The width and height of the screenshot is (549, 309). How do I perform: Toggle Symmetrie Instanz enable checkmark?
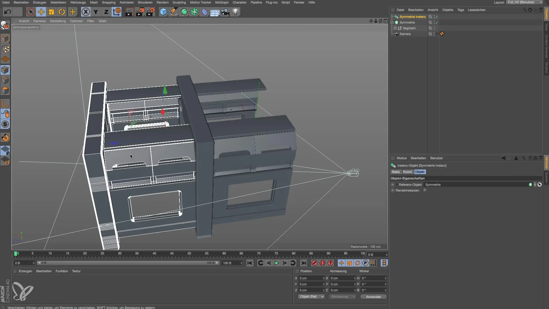(x=437, y=17)
